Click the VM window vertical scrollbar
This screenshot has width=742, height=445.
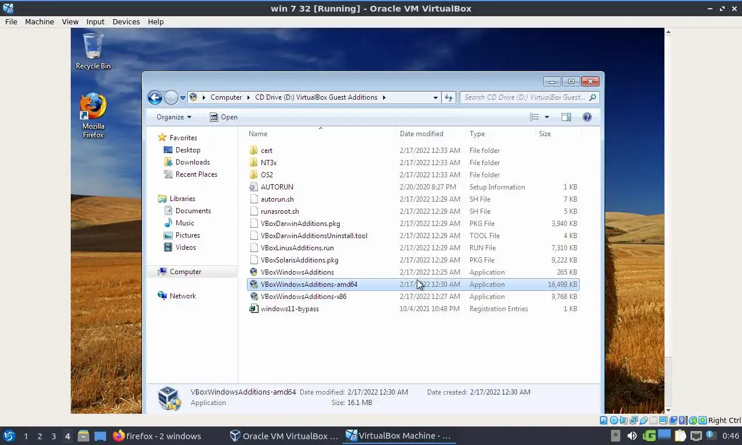pos(668,220)
